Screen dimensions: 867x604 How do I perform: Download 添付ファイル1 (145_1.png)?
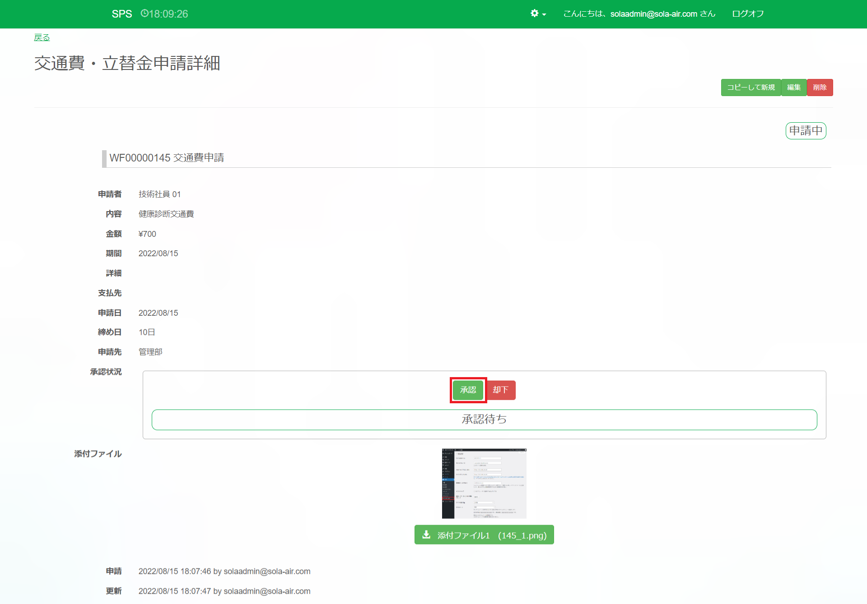click(x=491, y=535)
